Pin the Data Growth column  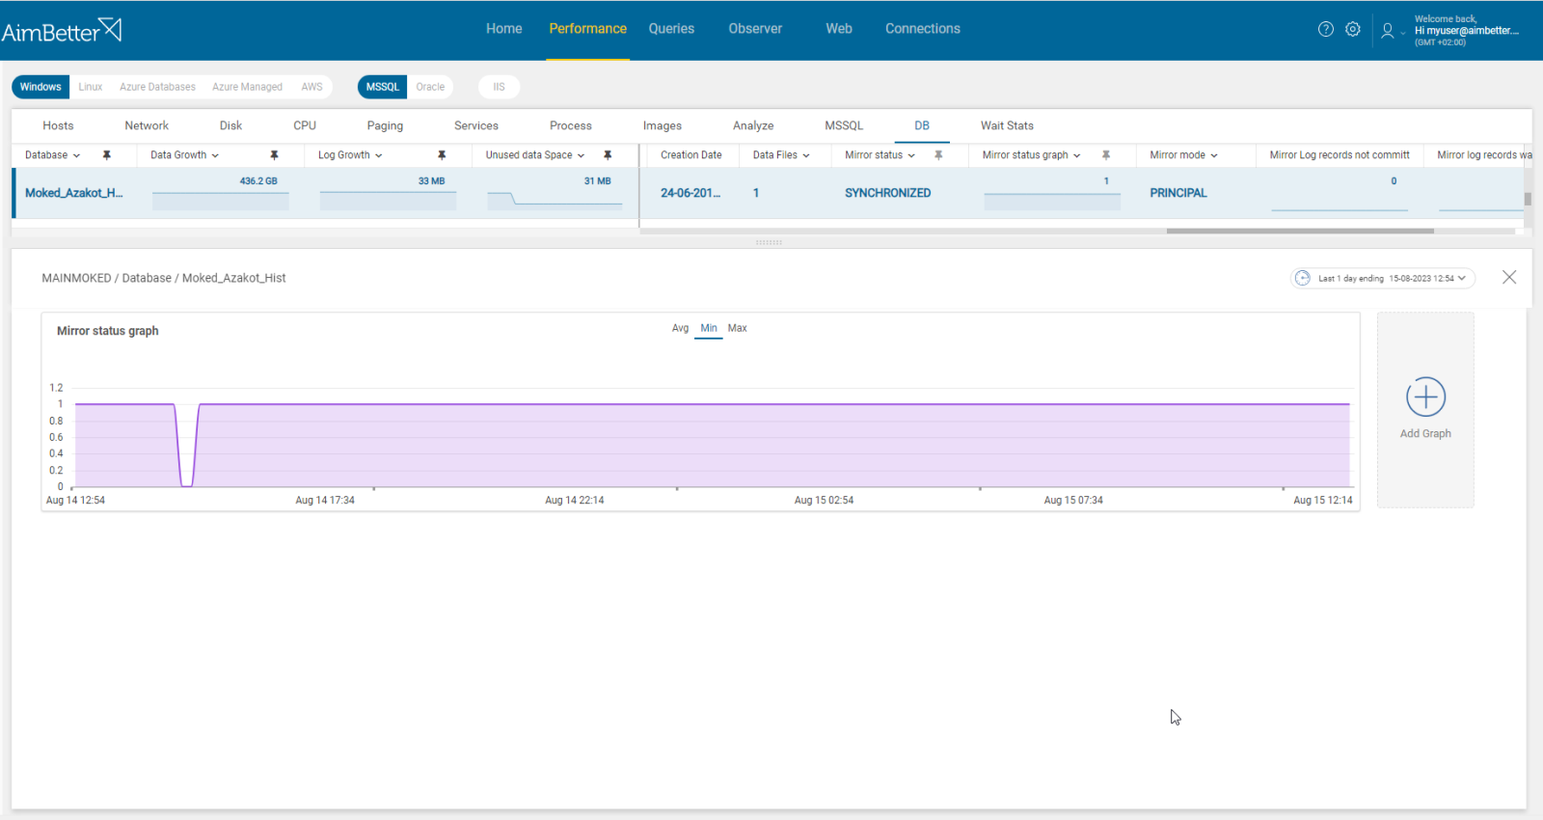[x=274, y=155]
